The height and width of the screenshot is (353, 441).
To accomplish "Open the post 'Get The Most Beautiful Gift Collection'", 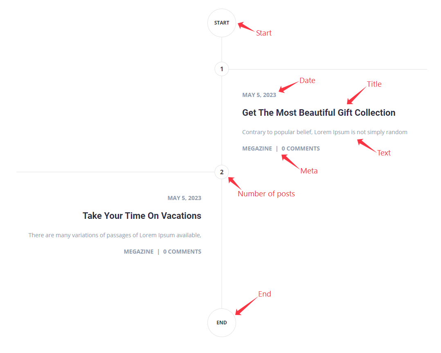I will click(x=319, y=112).
